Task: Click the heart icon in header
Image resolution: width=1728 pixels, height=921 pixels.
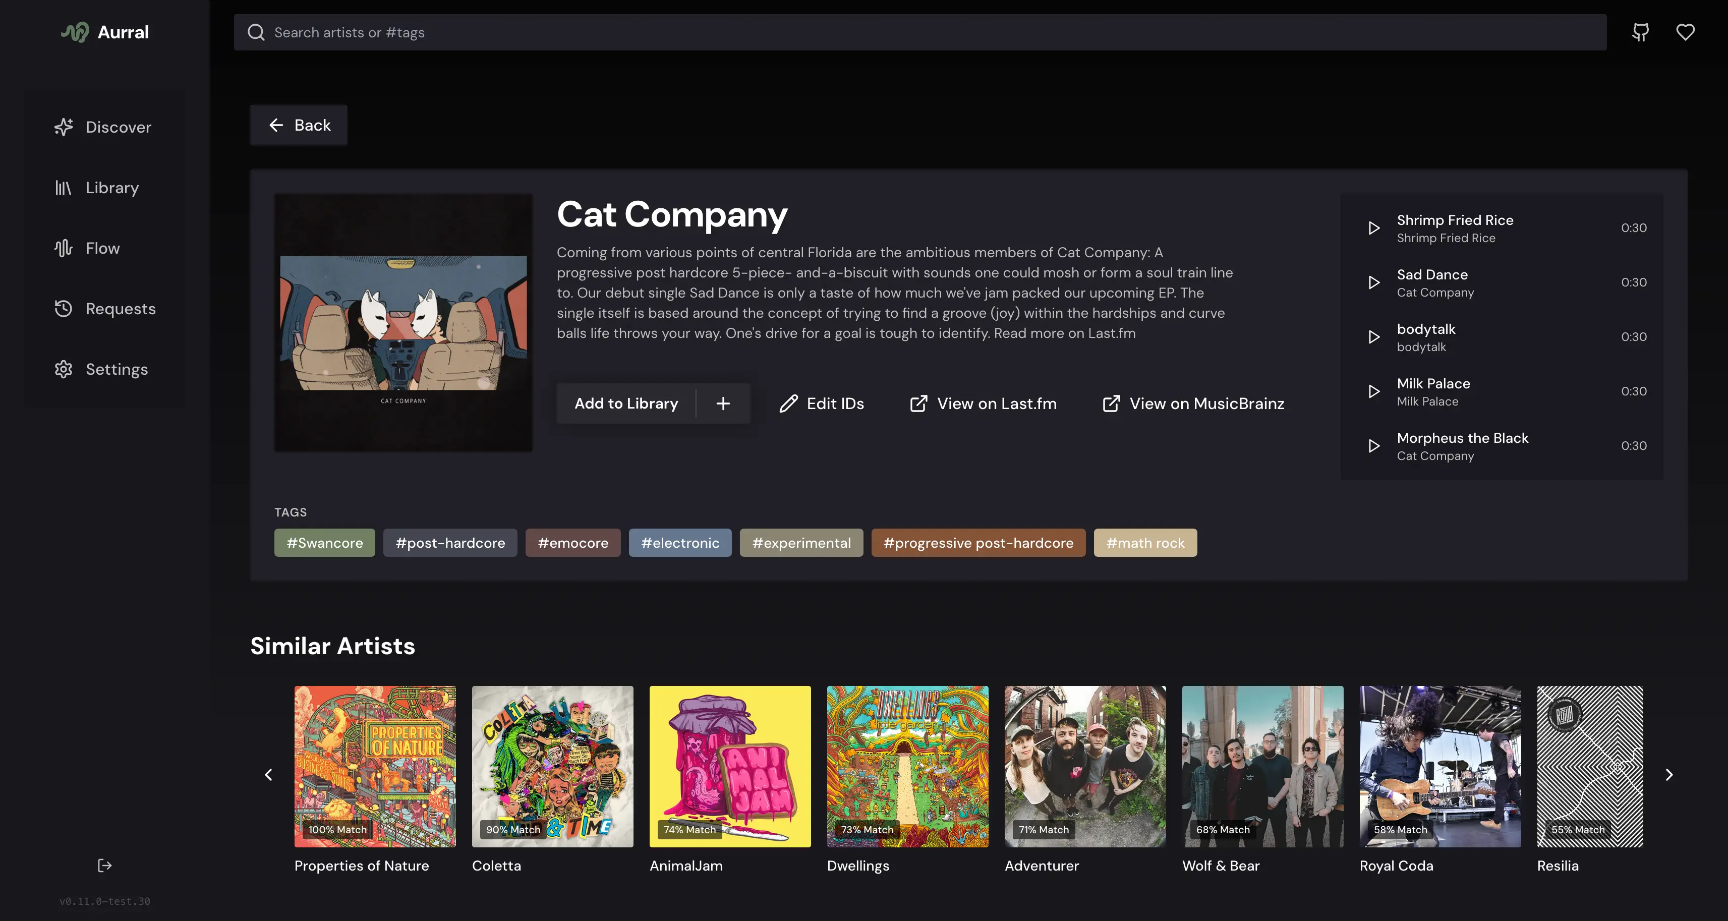Action: [x=1685, y=32]
